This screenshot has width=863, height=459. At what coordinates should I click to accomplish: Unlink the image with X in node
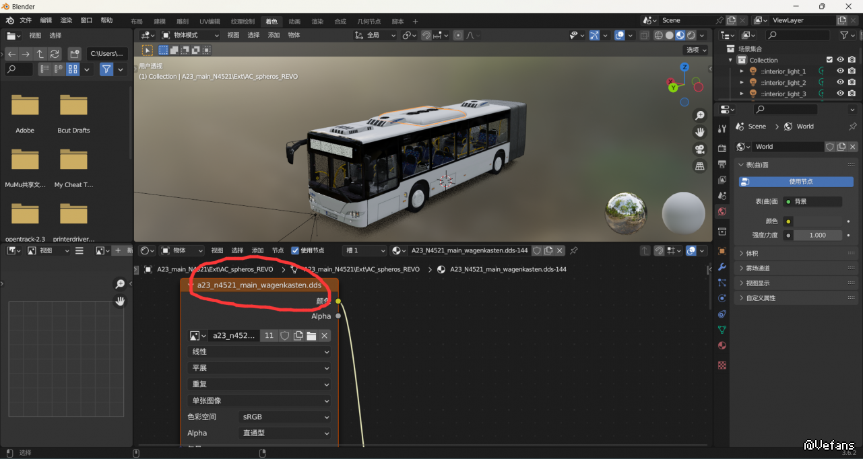click(x=324, y=336)
